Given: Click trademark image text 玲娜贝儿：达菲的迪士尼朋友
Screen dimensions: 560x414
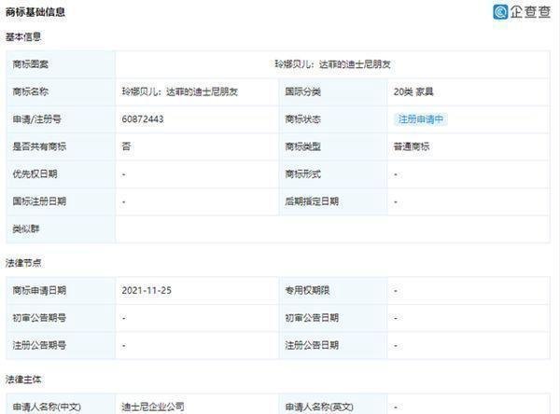Looking at the screenshot, I should (x=332, y=64).
